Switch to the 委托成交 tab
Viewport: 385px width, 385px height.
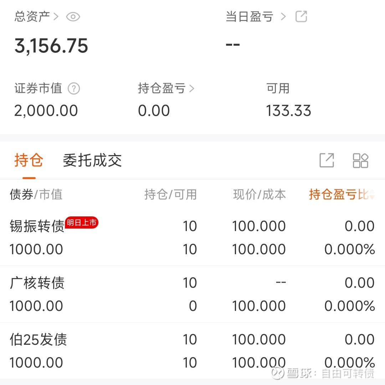coord(92,160)
